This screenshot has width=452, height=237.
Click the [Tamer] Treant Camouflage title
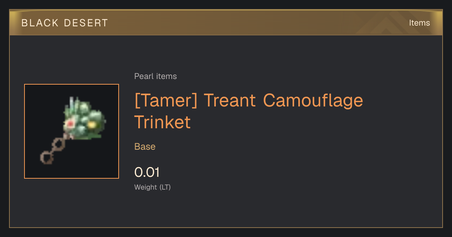(x=249, y=101)
